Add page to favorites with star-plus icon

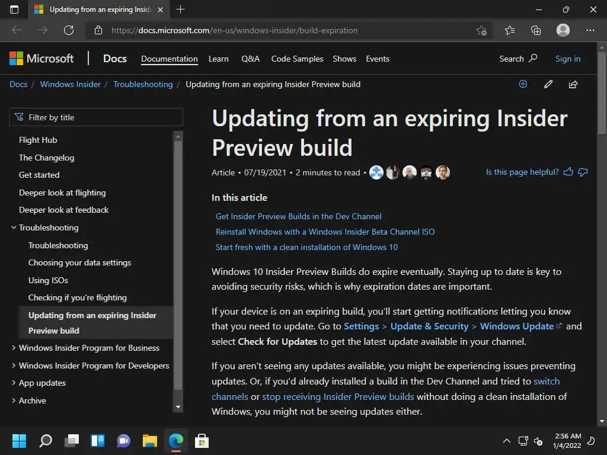tap(481, 30)
